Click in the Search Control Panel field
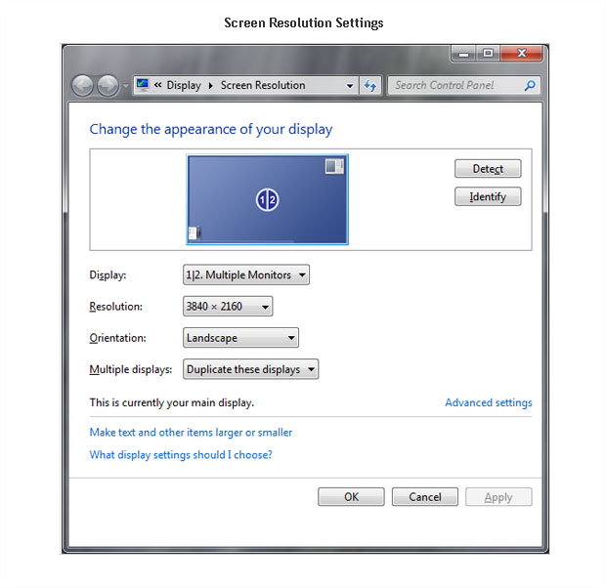606x588 pixels. [454, 85]
